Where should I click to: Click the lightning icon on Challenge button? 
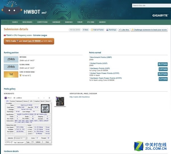tap(133, 29)
